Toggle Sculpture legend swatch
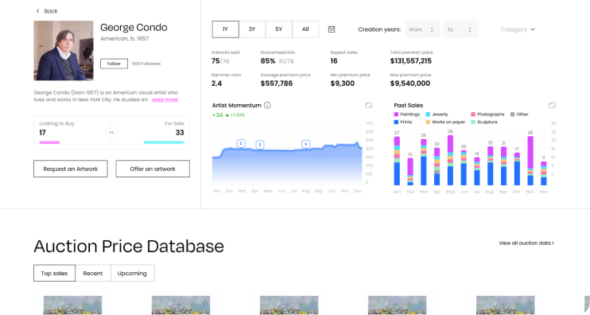 coord(473,122)
